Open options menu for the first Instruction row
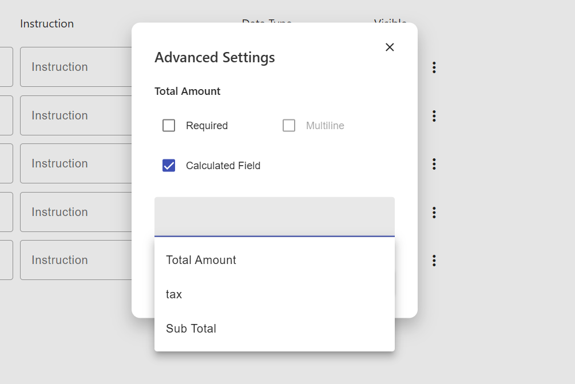The height and width of the screenshot is (384, 575). (x=434, y=67)
